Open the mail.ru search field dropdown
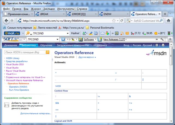Screen dimensions: 175x125 pyautogui.click(x=68, y=33)
